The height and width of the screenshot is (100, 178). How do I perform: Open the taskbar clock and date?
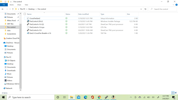click(x=166, y=97)
